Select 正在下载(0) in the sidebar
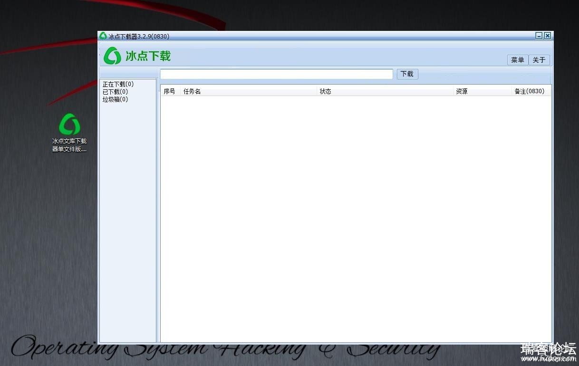This screenshot has width=579, height=366. coord(118,84)
